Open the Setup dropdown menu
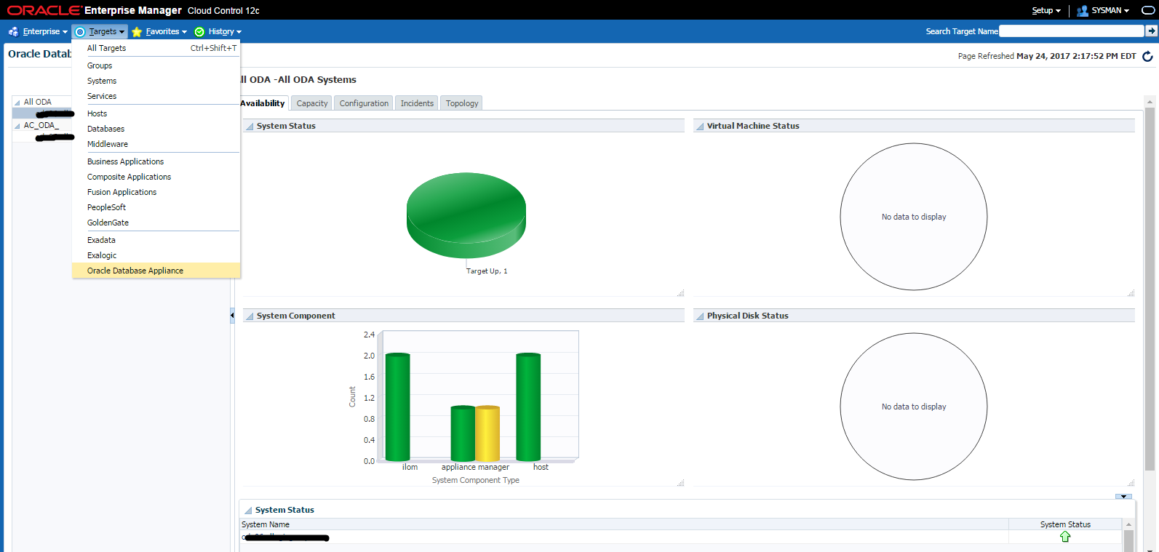 (x=1046, y=11)
